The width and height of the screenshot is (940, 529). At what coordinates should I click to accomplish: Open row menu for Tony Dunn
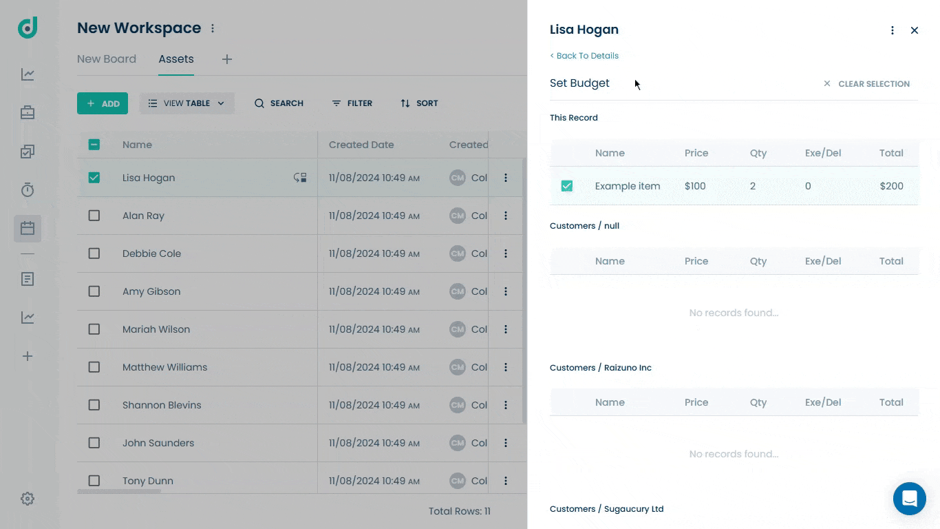[x=506, y=481]
